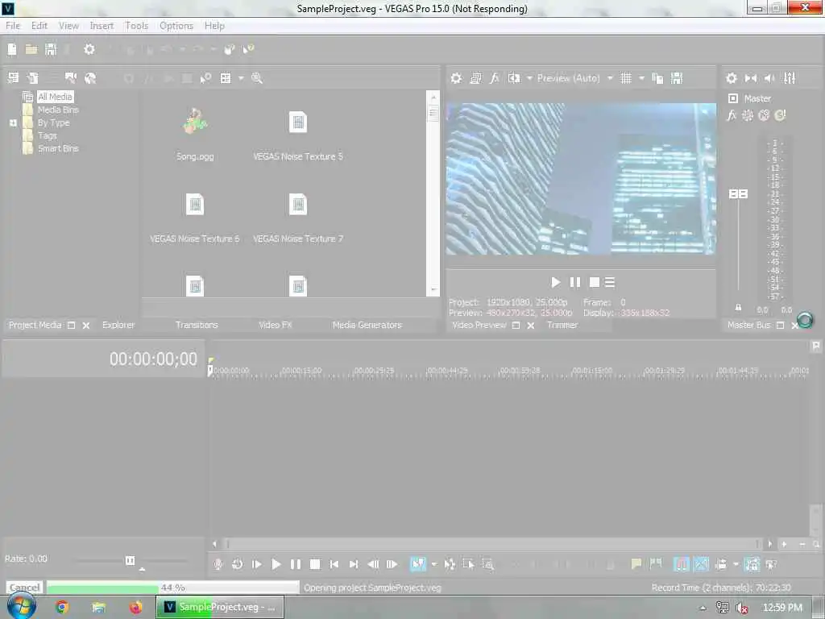Click the playback Rate slider handle
The image size is (825, 619).
(x=130, y=561)
